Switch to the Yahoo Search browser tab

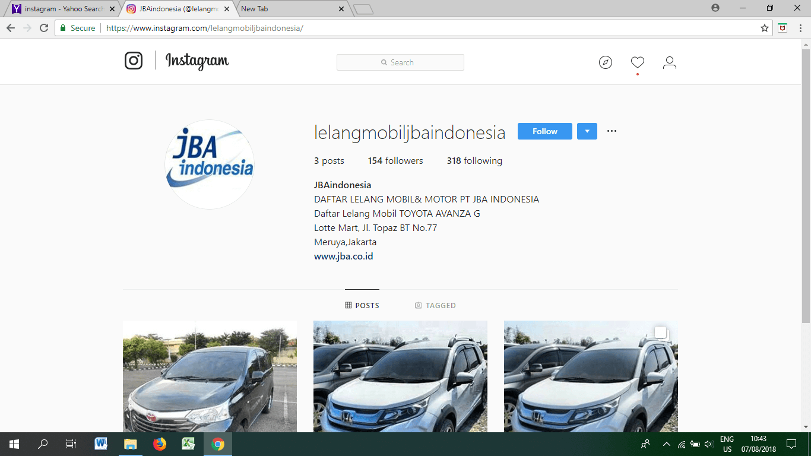(59, 9)
